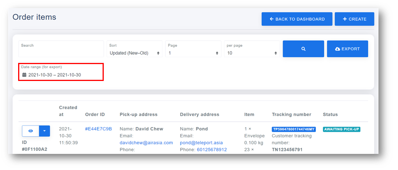Open order ID #E44E7C9B link
This screenshot has width=398, height=170.
pos(98,129)
